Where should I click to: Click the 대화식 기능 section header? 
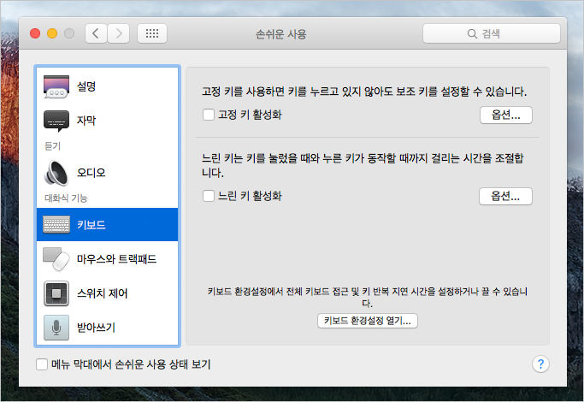tap(66, 198)
